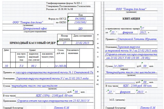Select the Принято от value кассира-операциониста
Image resolution: width=164 pixels, height=109 pixels.
(54, 72)
